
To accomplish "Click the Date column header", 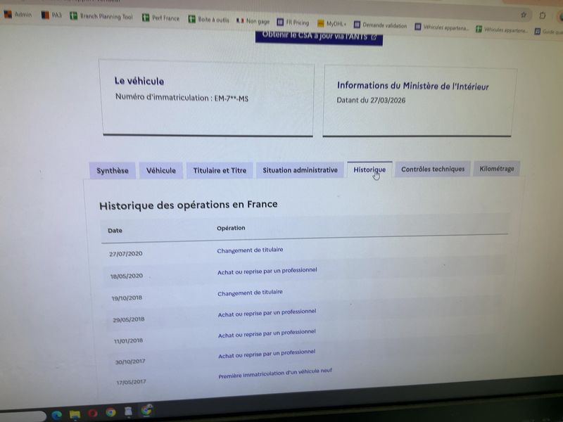I will [x=115, y=231].
